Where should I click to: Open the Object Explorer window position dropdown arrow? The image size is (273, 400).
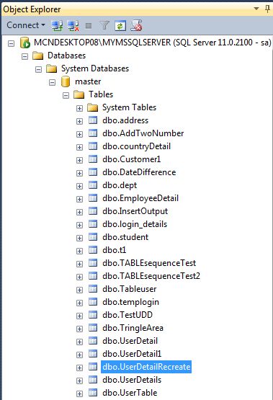click(256, 9)
